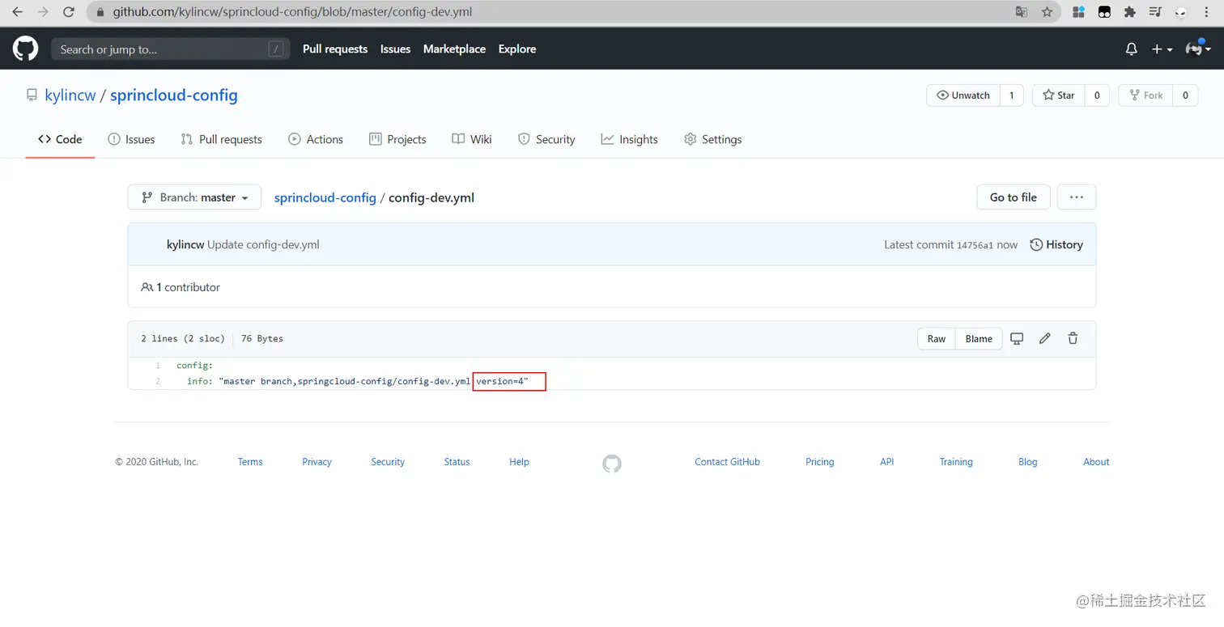Click the watchers count 1
This screenshot has height=627, width=1224.
pyautogui.click(x=1011, y=95)
